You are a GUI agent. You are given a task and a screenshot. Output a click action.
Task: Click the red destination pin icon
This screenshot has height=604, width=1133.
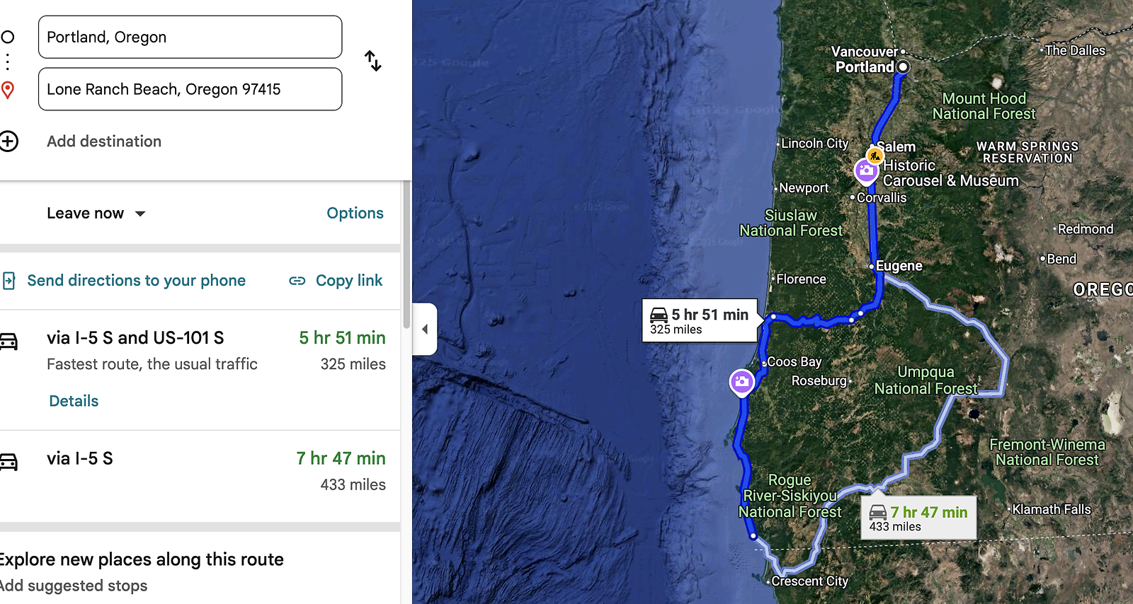(8, 90)
